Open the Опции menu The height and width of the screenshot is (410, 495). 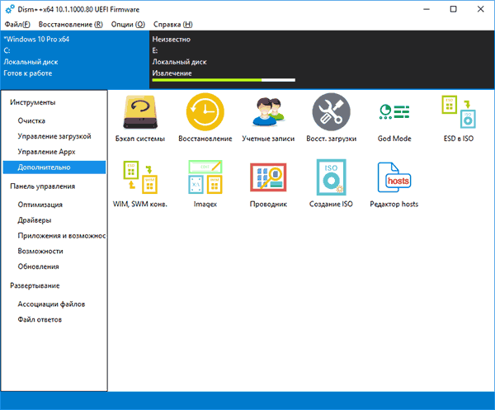tap(128, 24)
